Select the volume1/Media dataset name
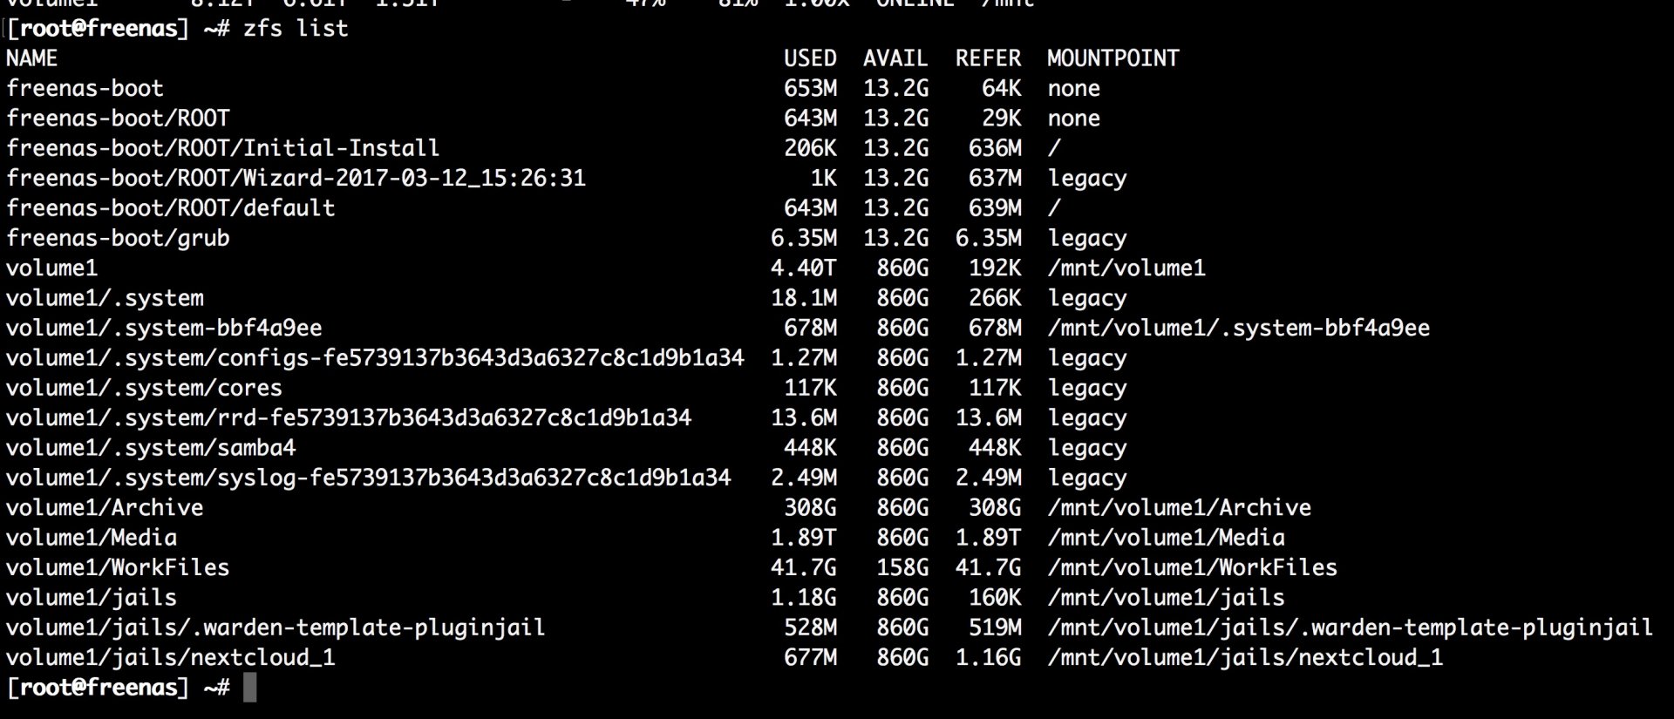This screenshot has width=1674, height=719. tap(92, 538)
